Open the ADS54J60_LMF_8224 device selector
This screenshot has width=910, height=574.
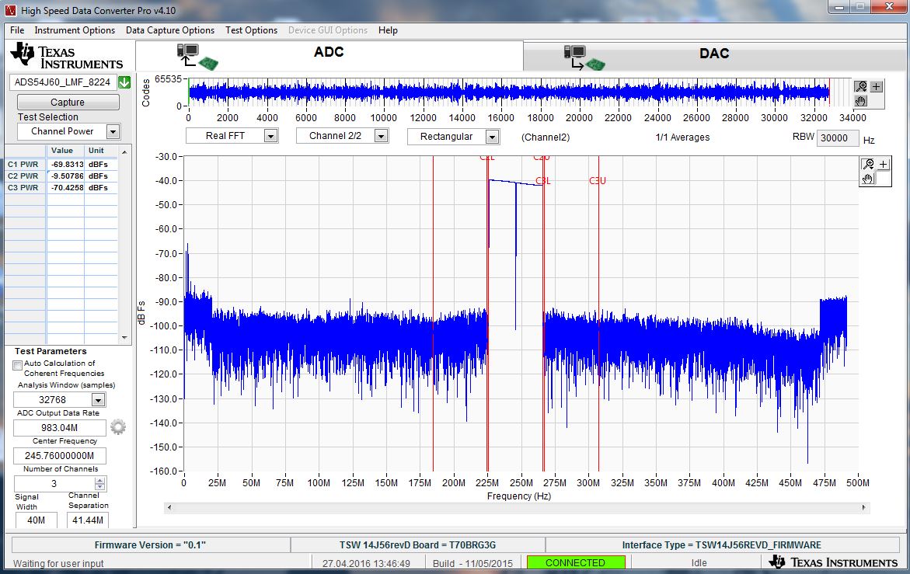(63, 82)
